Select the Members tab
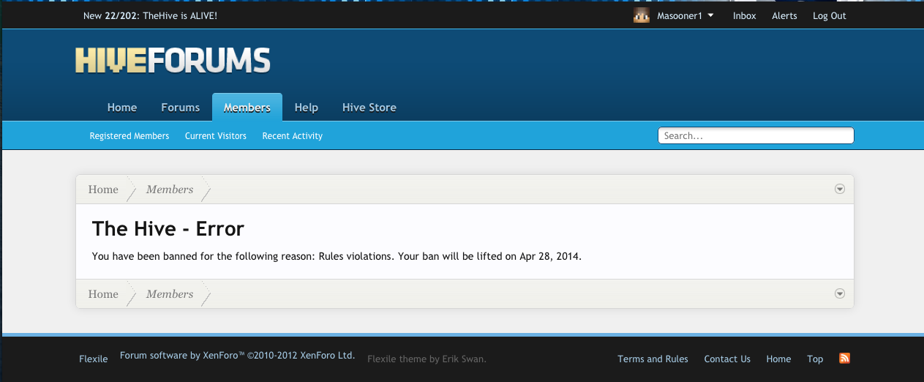924x382 pixels. click(x=247, y=107)
